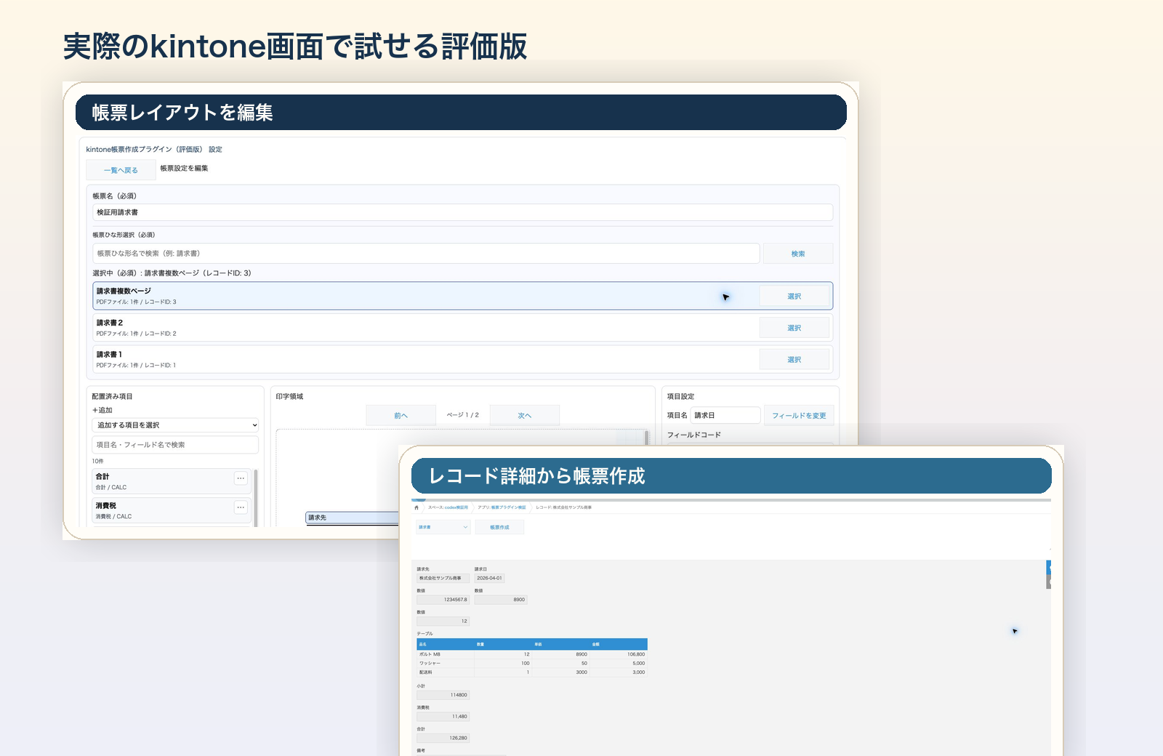Edit the 項目名 input showing 請求日
1163x756 pixels.
click(725, 415)
